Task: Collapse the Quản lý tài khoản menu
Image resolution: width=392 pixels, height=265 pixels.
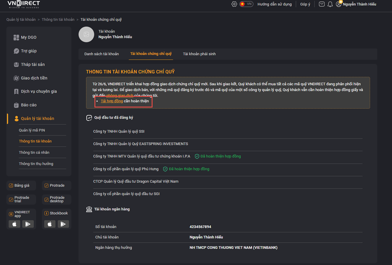Action: [34, 118]
